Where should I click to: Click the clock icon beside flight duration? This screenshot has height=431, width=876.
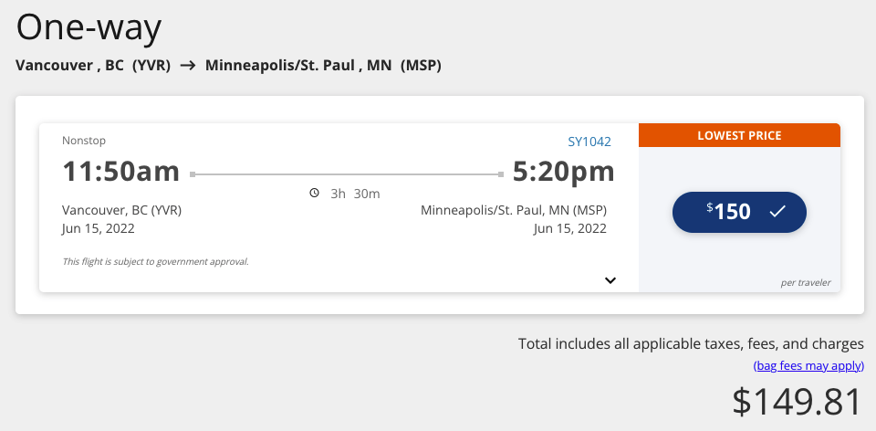pos(315,193)
